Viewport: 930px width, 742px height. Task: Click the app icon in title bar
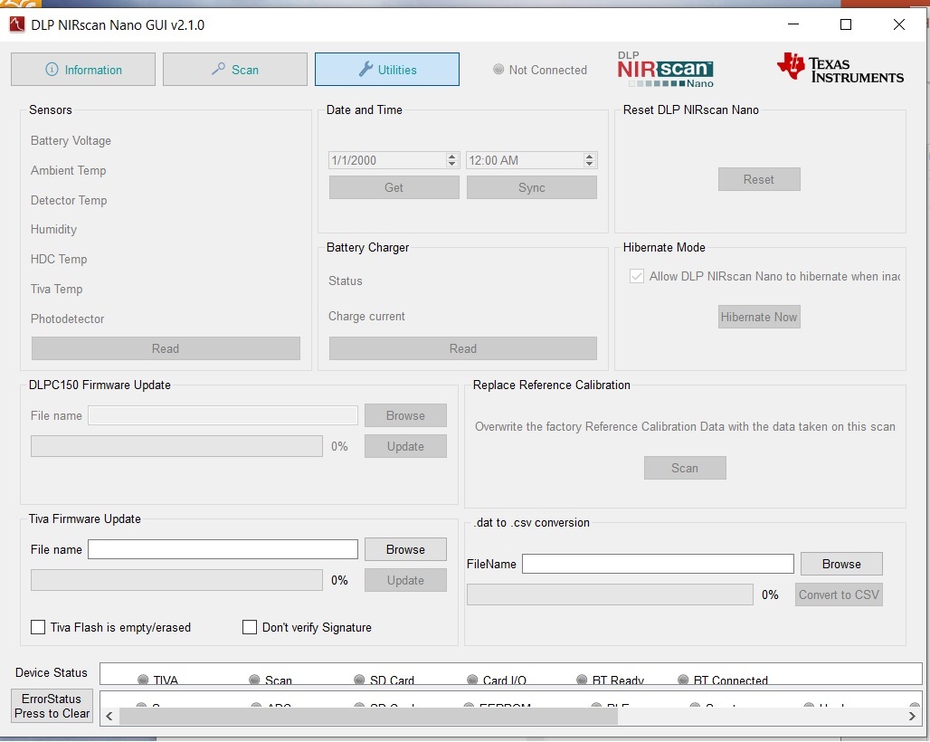(x=16, y=24)
